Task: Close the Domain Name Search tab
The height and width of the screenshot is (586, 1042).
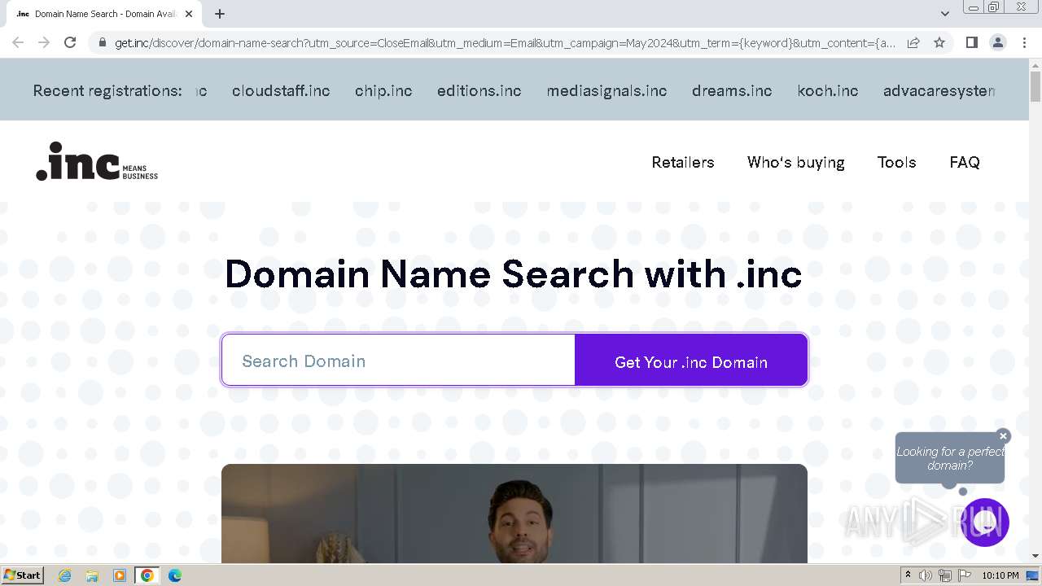Action: pos(189,14)
